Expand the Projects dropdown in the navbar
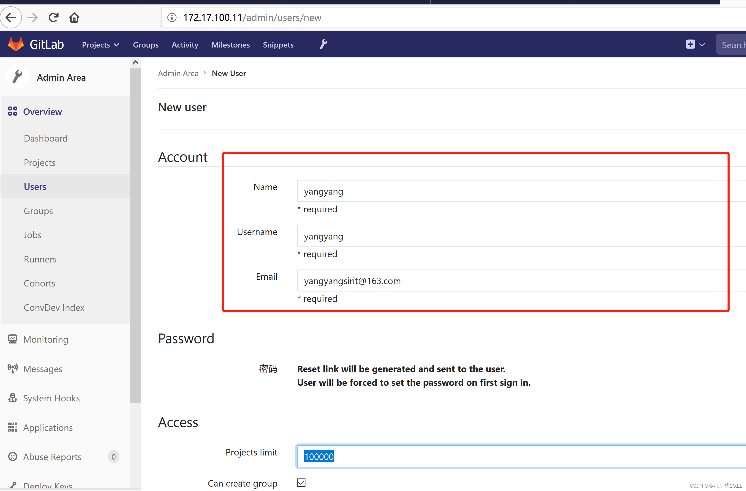746x491 pixels. (100, 44)
